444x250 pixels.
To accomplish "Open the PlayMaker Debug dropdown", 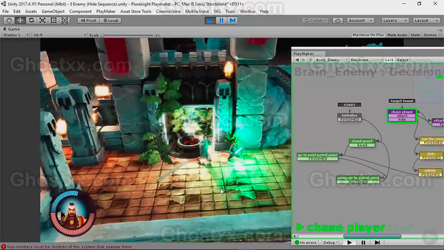I will [x=330, y=242].
